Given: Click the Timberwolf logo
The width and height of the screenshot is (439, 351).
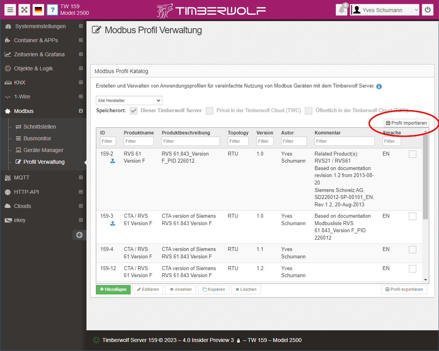Looking at the screenshot, I should click(x=211, y=11).
